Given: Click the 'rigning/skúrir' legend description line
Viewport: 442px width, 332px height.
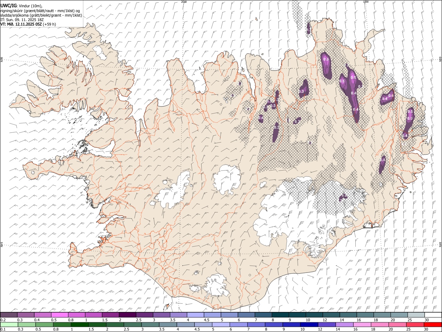Looking at the screenshot, I should [40, 11].
